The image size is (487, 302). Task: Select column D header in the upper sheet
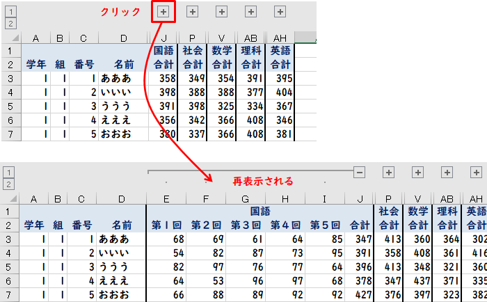click(x=123, y=38)
